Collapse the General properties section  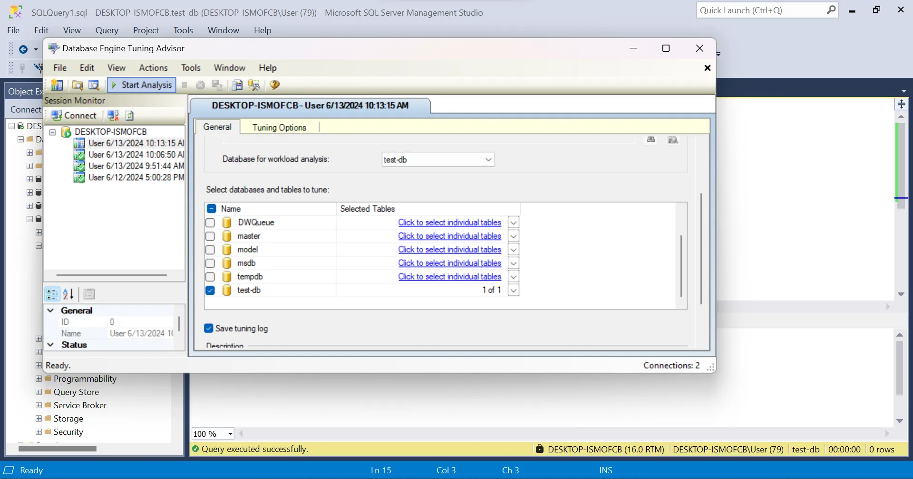50,310
